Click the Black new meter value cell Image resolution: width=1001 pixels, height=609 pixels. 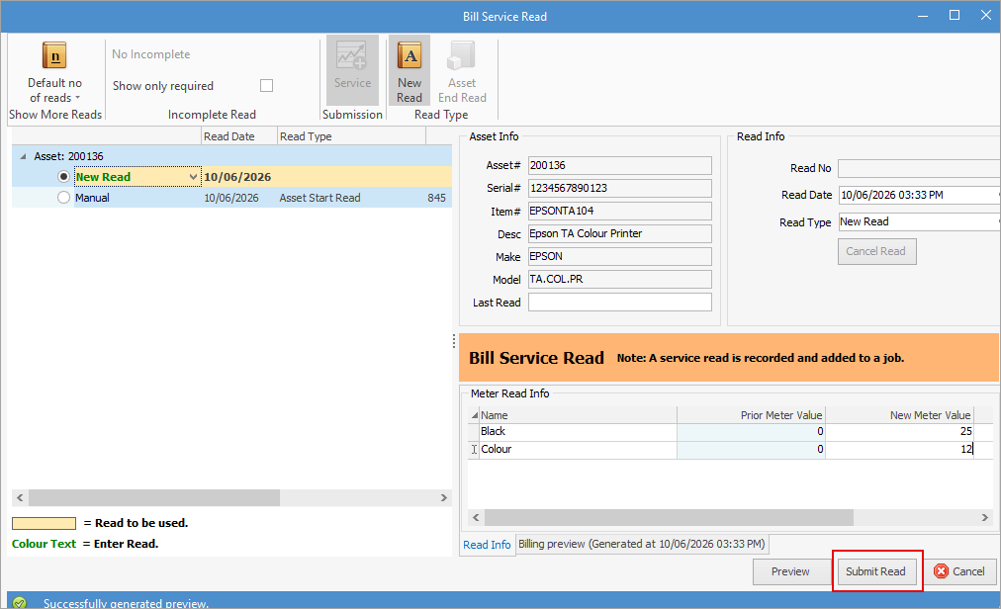click(x=899, y=431)
